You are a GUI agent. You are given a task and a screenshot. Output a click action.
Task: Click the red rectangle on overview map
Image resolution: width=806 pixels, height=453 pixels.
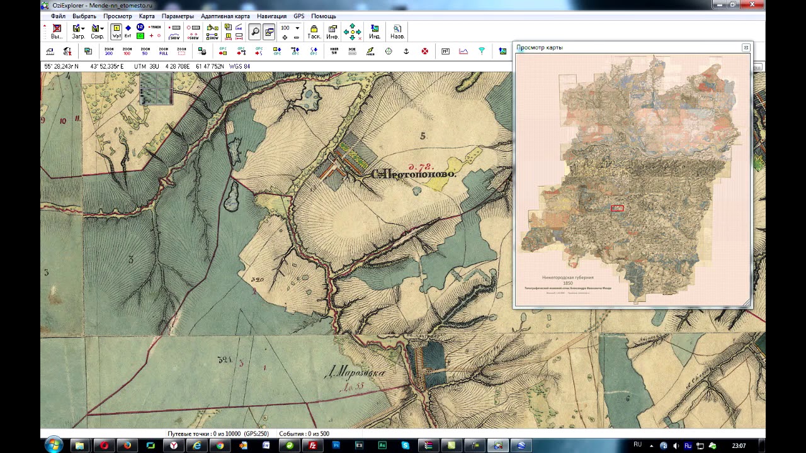[x=617, y=208]
